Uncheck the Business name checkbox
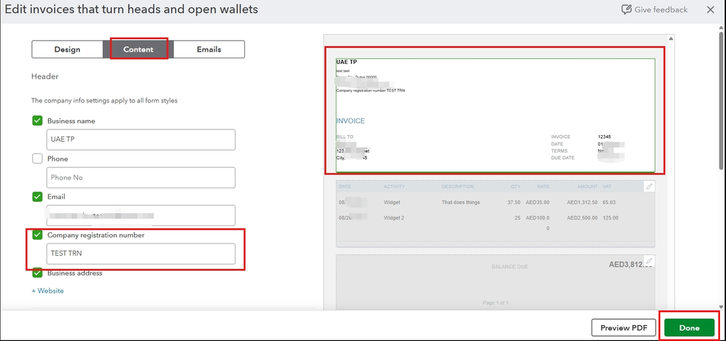The image size is (726, 341). coord(38,121)
